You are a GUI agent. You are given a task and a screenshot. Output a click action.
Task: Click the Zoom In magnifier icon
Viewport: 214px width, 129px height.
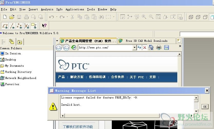pyautogui.click(x=144, y=17)
